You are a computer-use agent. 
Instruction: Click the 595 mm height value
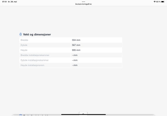(x=76, y=50)
